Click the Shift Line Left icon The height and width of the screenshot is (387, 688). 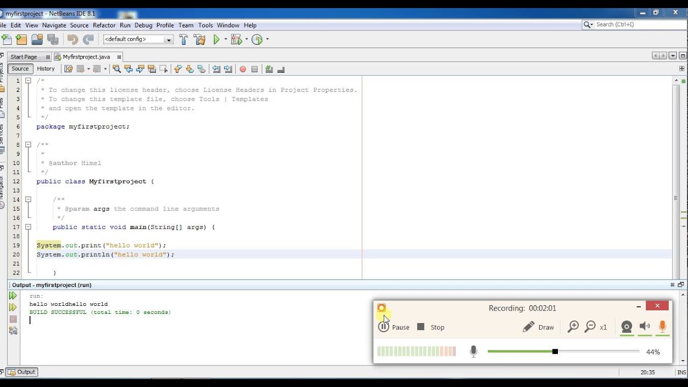(216, 69)
